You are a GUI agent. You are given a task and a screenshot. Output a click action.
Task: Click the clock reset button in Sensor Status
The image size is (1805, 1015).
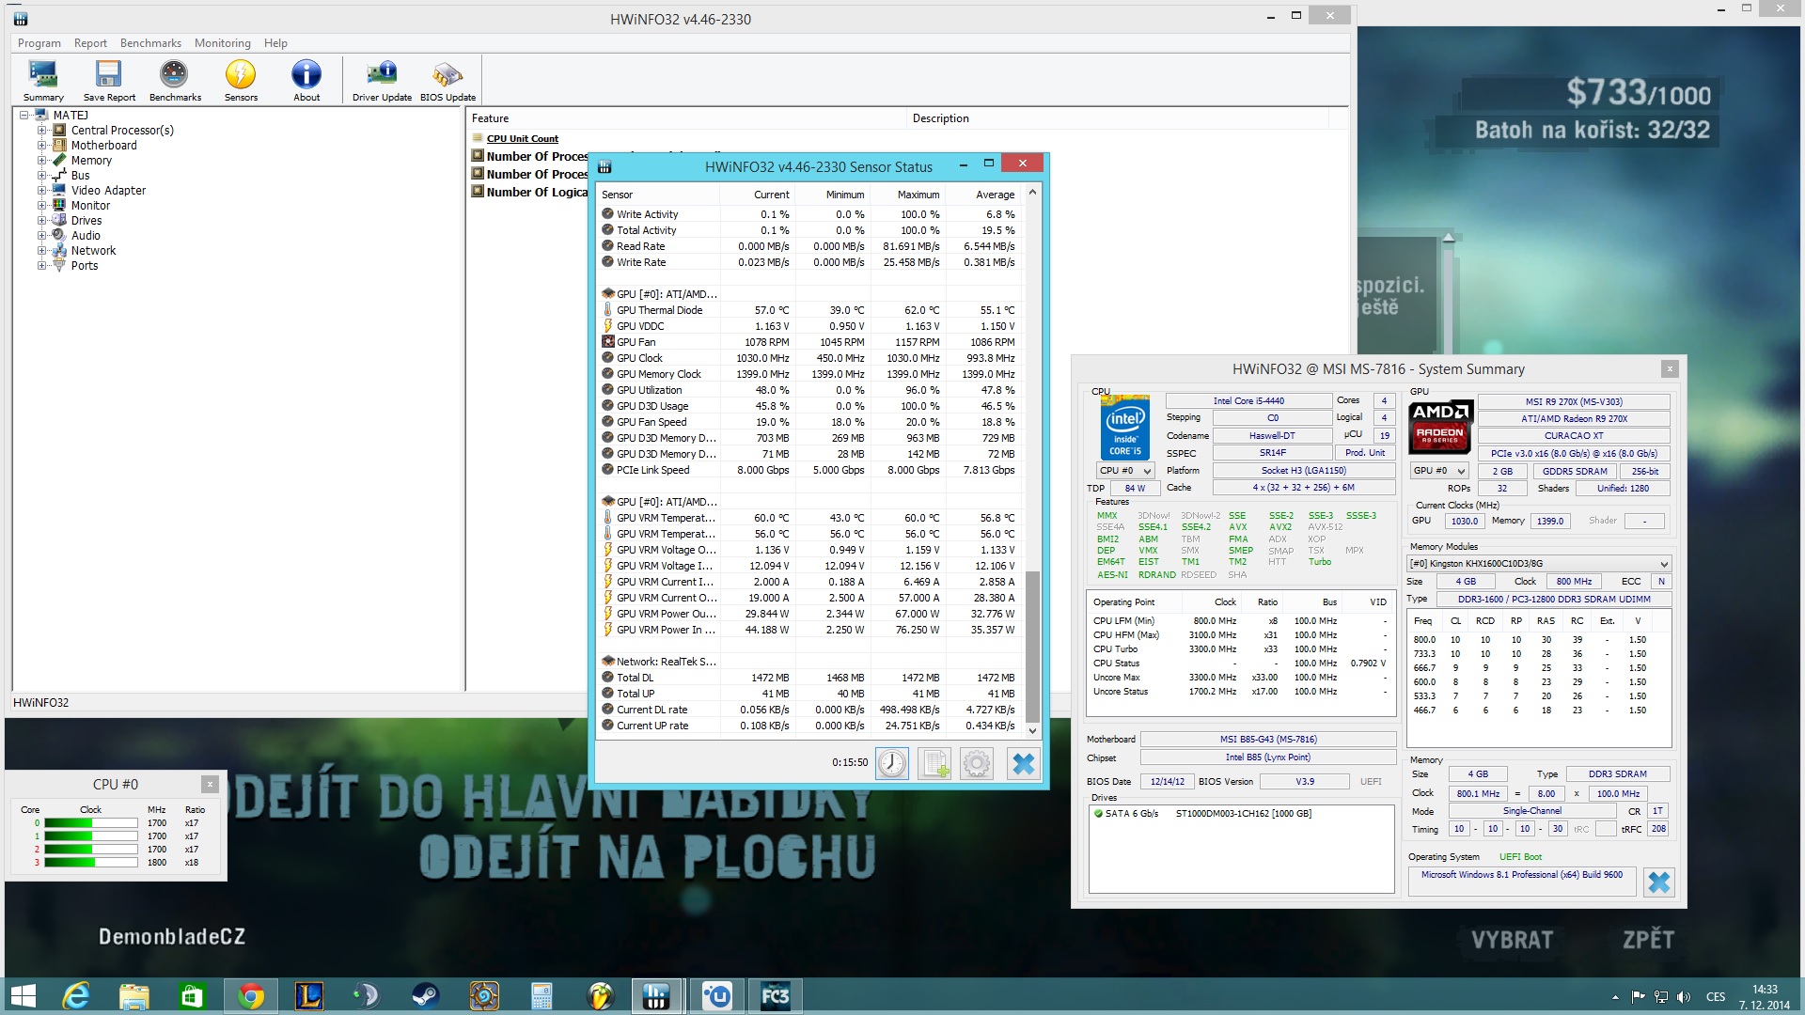pyautogui.click(x=892, y=763)
